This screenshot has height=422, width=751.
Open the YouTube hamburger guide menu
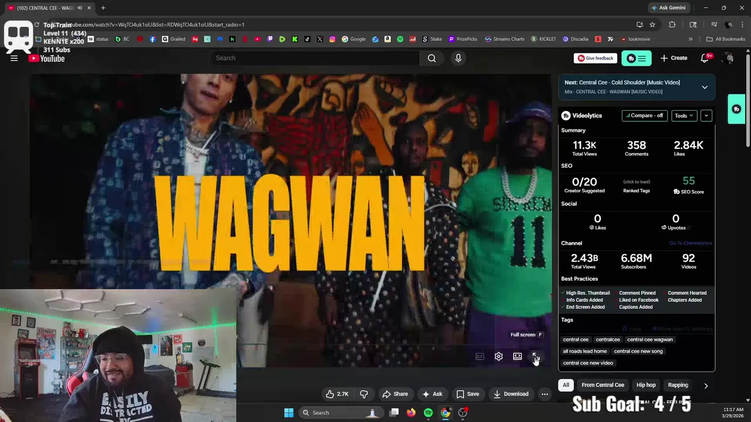(x=14, y=58)
